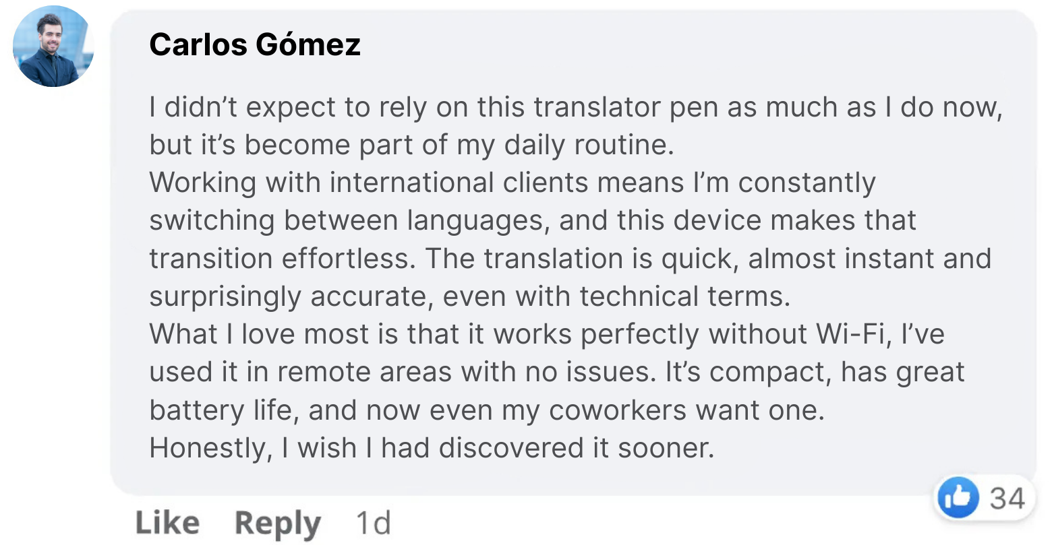Open Carlos Gómez's profile picture
1054x545 pixels.
coord(53,46)
